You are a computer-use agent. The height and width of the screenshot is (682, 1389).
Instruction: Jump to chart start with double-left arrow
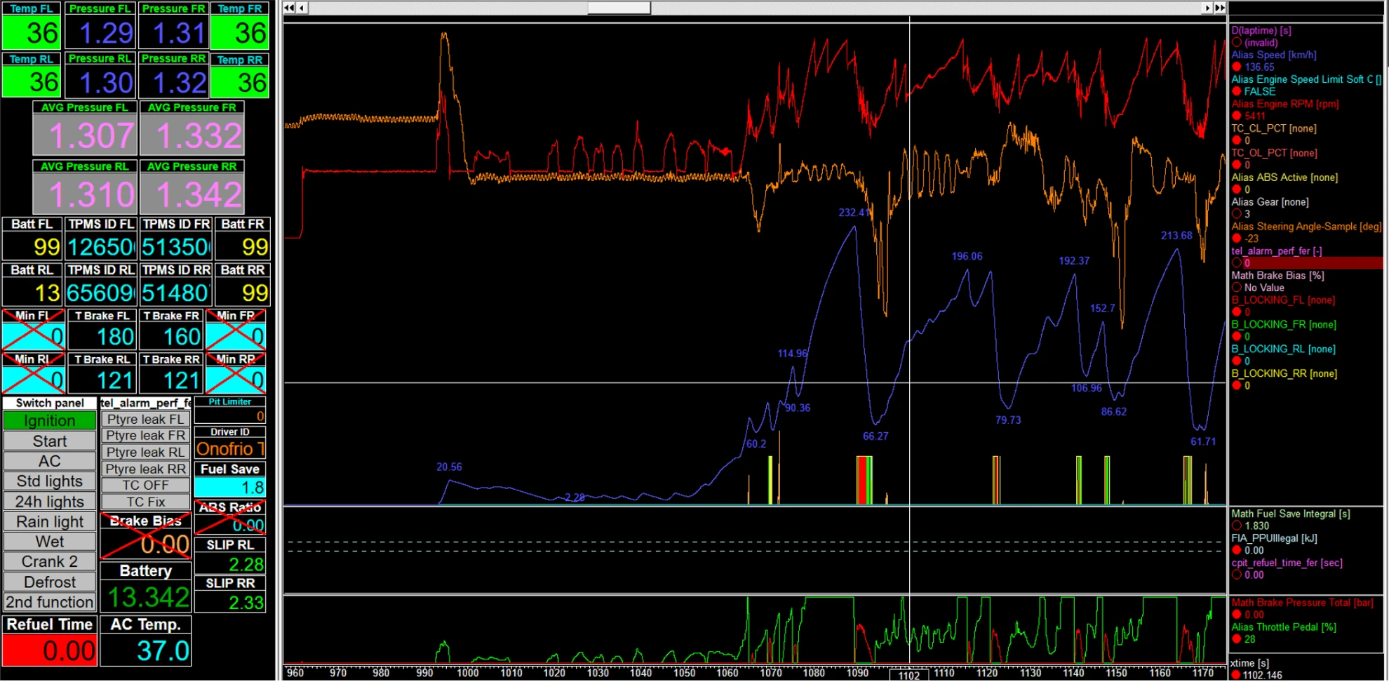pos(288,8)
